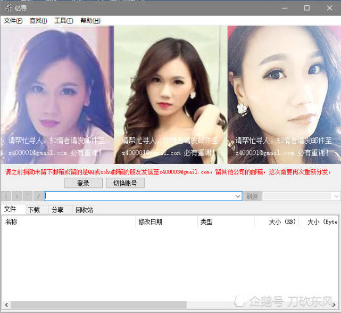The height and width of the screenshot is (313, 341).
Task: Click the scrollbar's left arrow
Action: (6, 304)
